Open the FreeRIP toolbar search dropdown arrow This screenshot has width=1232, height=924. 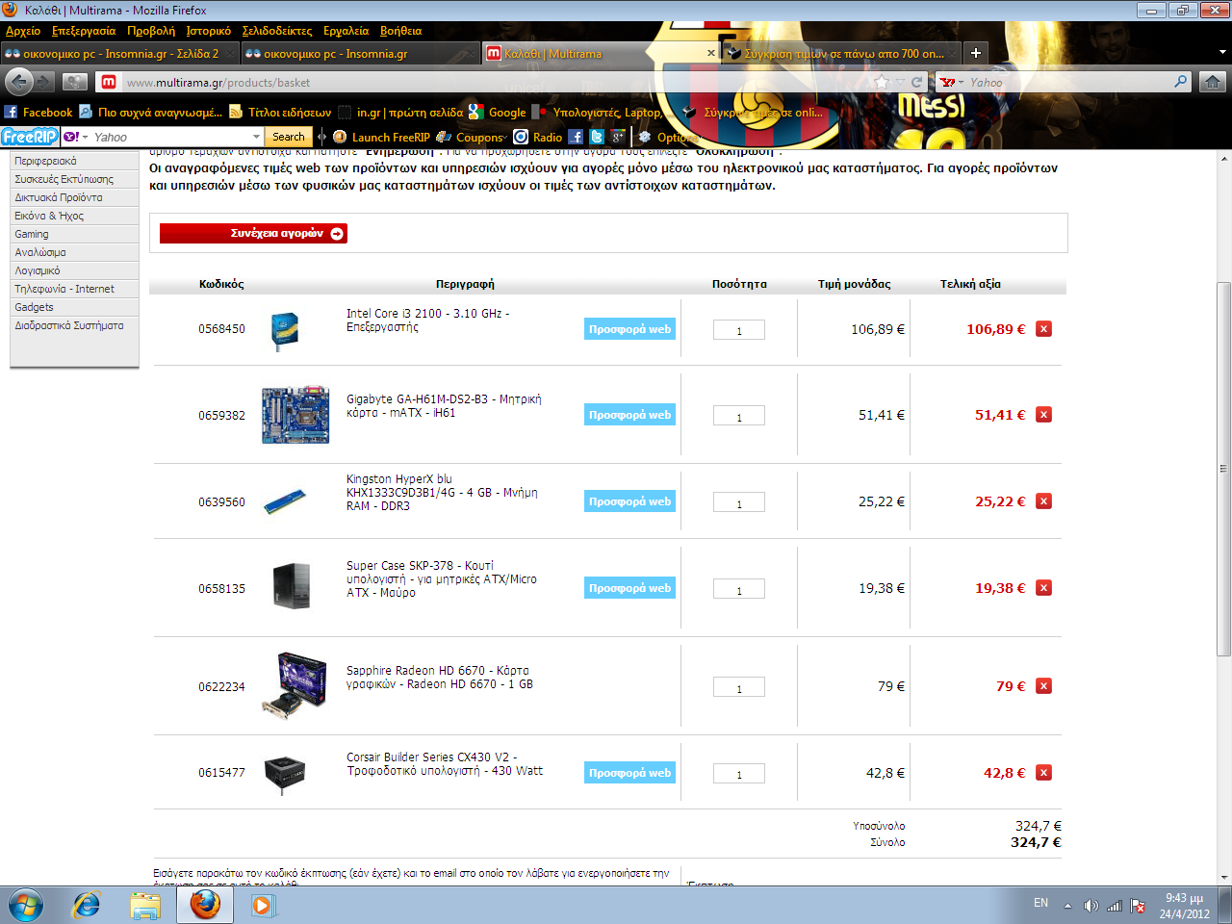pyautogui.click(x=256, y=137)
